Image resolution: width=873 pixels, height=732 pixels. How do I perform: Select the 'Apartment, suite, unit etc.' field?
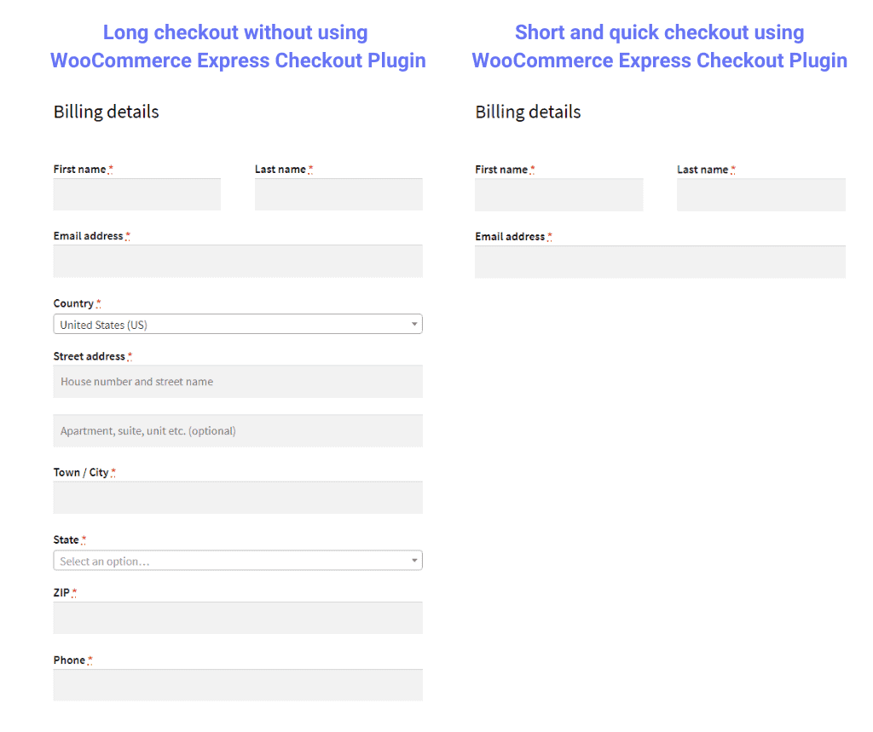[238, 431]
